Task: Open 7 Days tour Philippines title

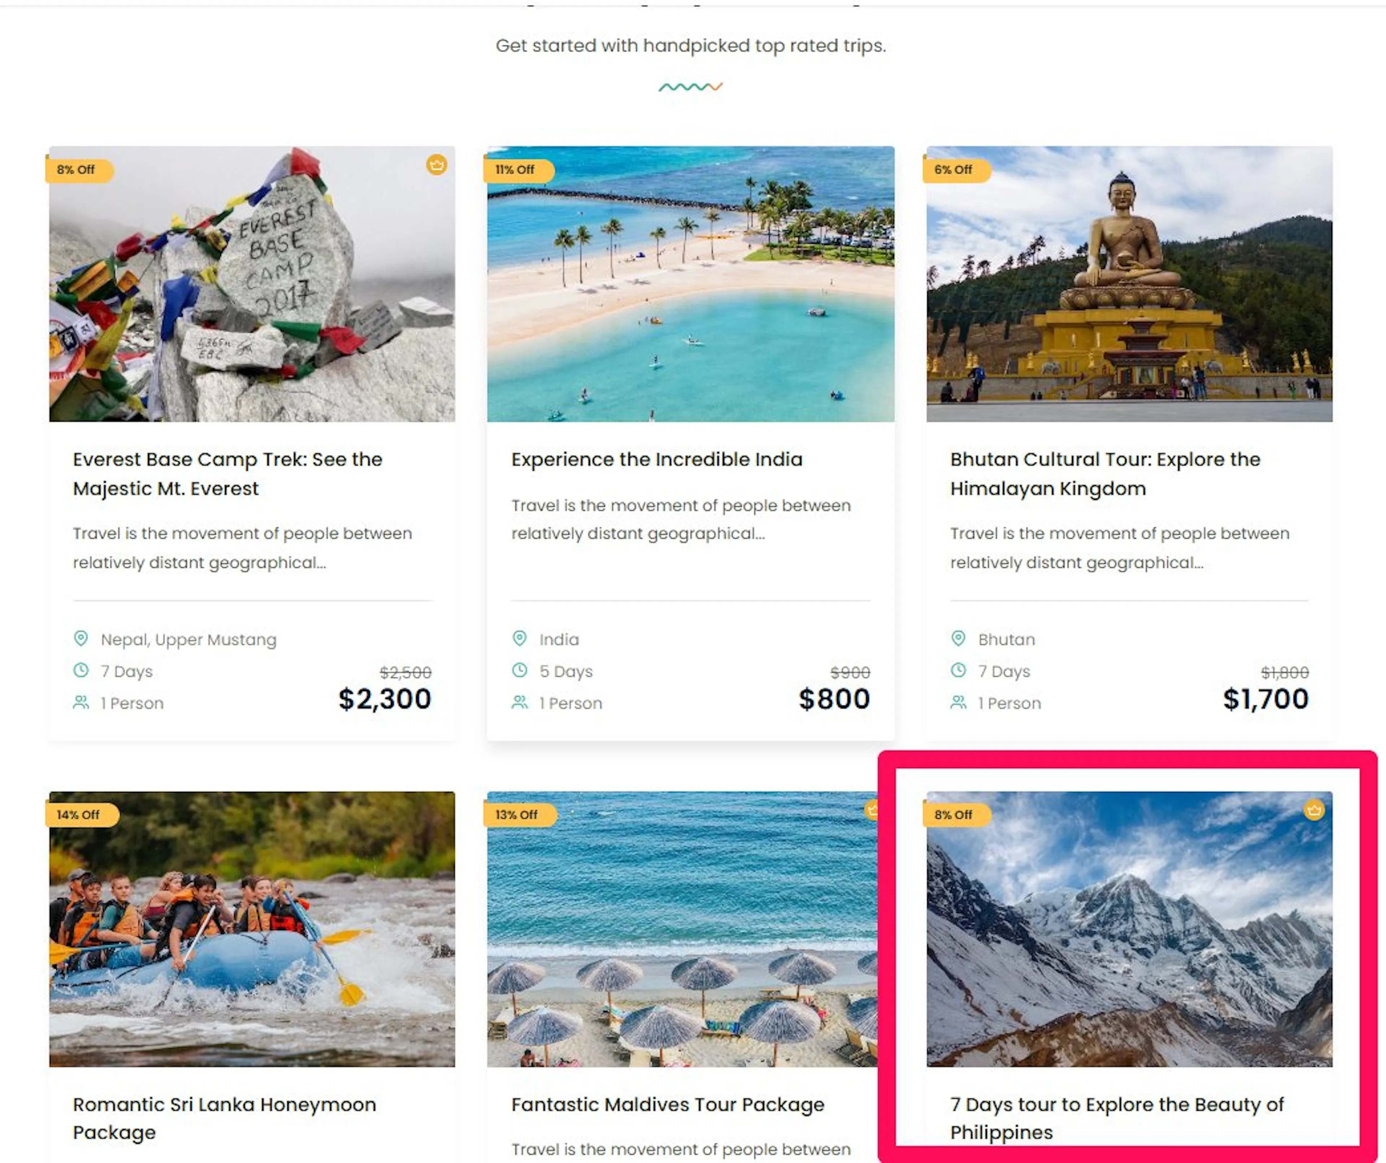Action: point(1117,1118)
